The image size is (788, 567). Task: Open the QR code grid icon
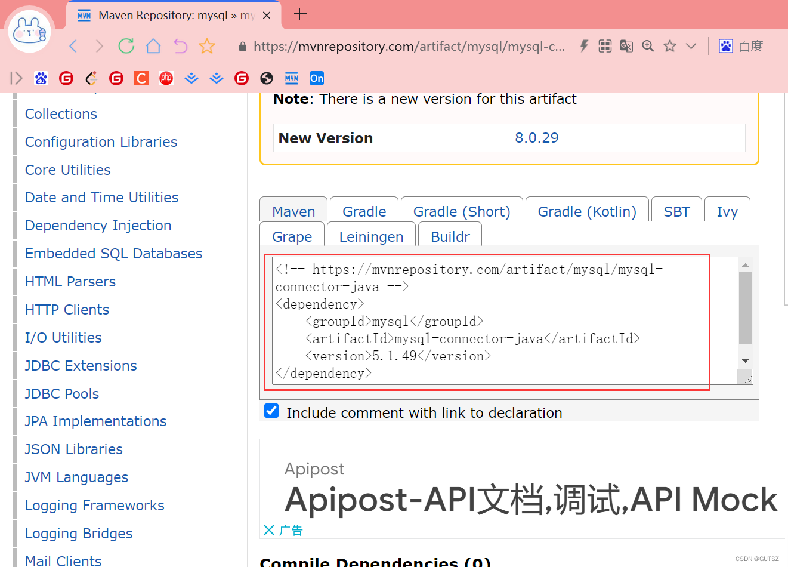[x=605, y=46]
